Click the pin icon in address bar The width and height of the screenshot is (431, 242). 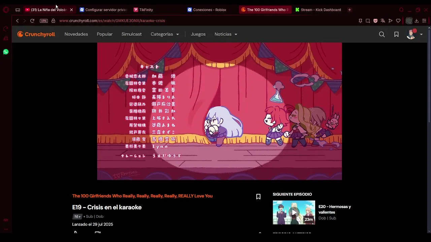click(360, 21)
